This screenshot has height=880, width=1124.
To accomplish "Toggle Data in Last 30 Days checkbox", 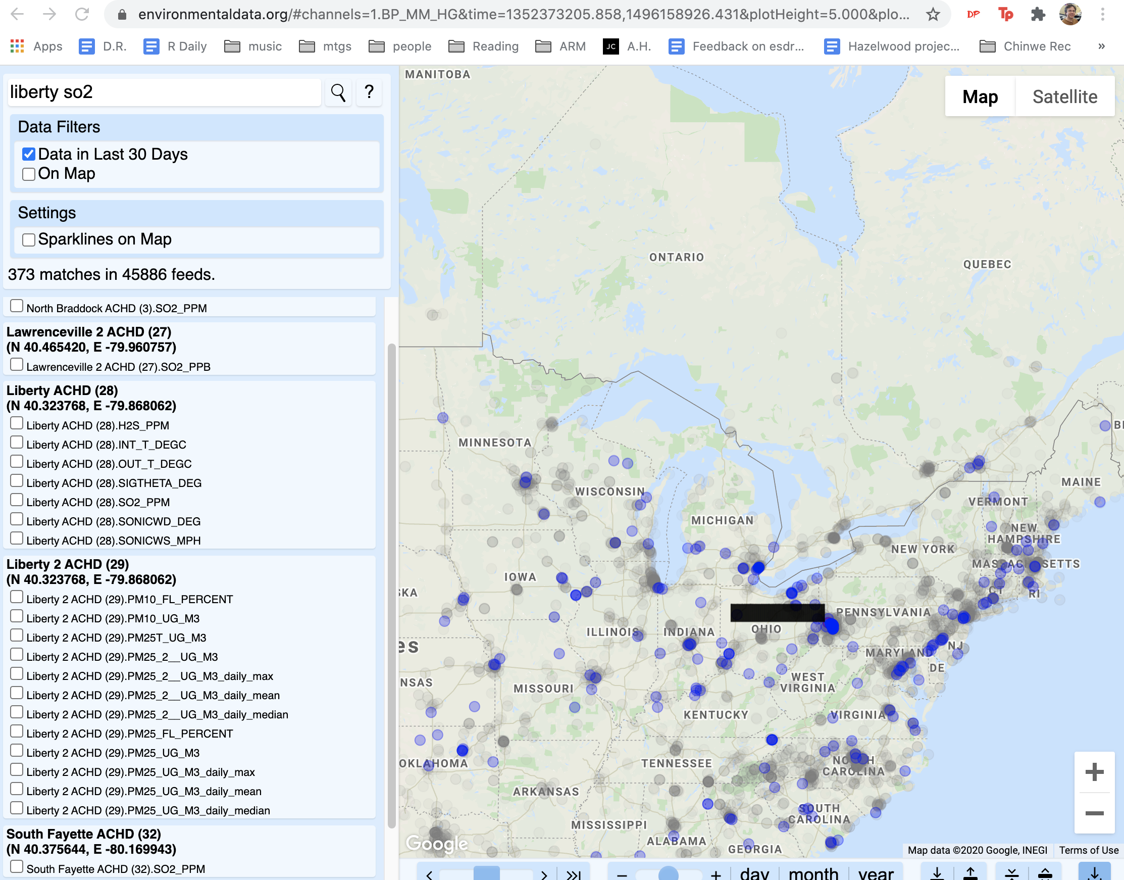I will [x=29, y=154].
